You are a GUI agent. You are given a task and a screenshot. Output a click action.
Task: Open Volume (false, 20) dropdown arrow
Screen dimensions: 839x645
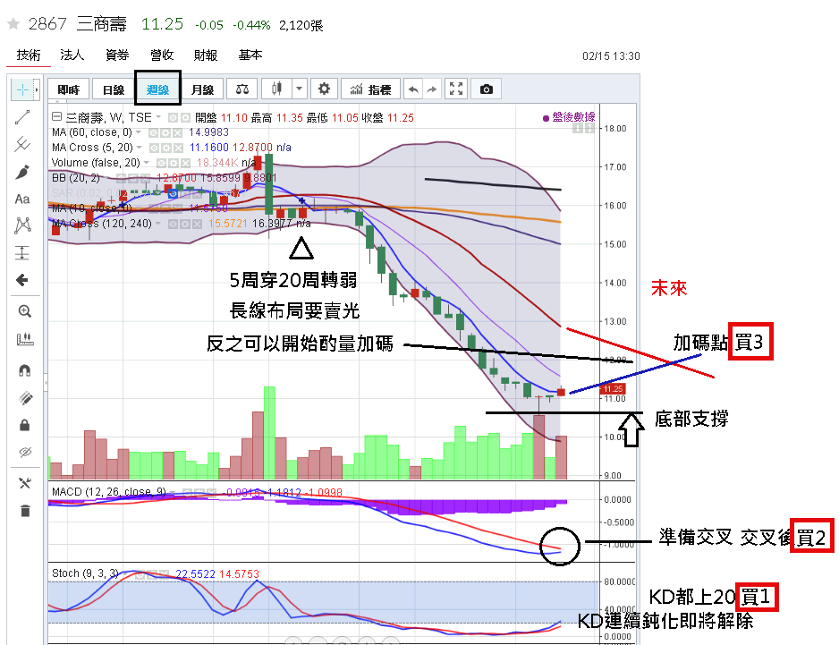(x=146, y=162)
